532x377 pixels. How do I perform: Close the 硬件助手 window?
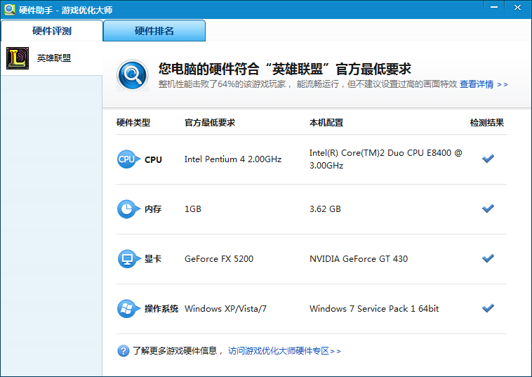[517, 7]
